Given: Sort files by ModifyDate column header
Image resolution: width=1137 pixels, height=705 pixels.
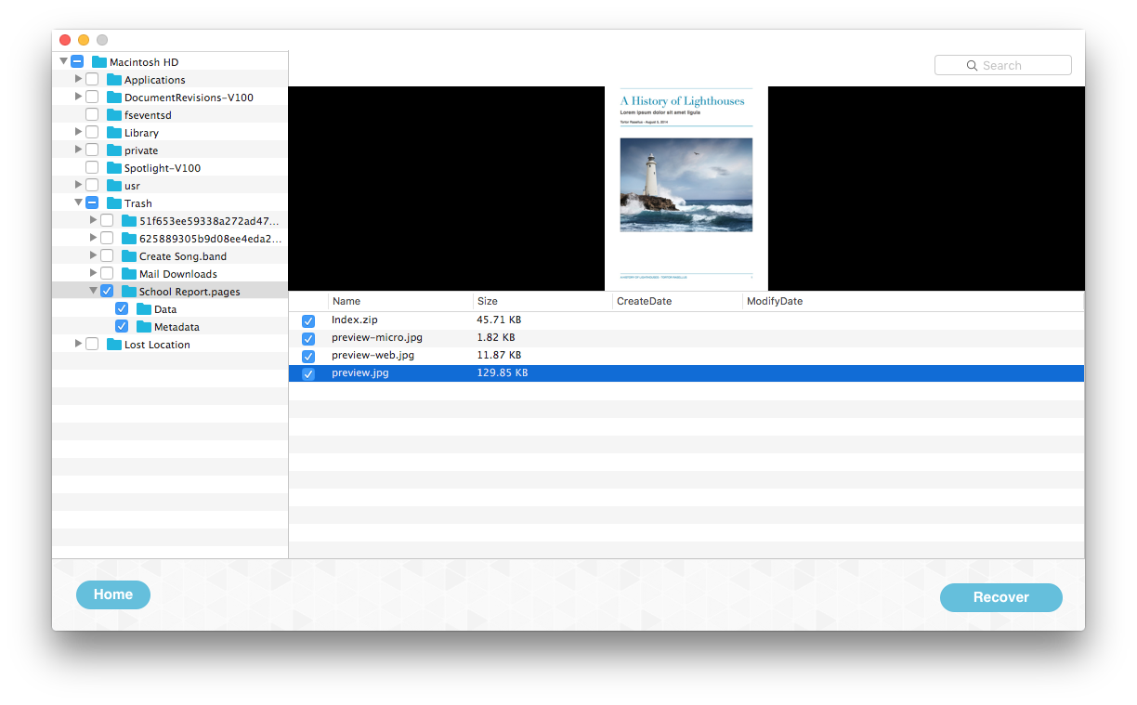Looking at the screenshot, I should (912, 302).
